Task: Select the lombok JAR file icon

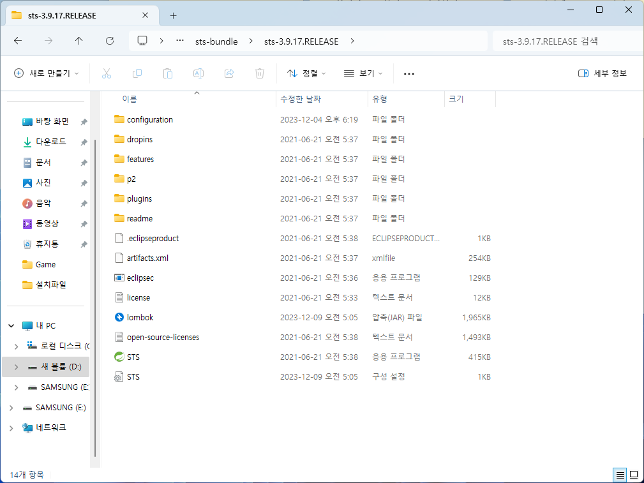Action: pos(119,318)
